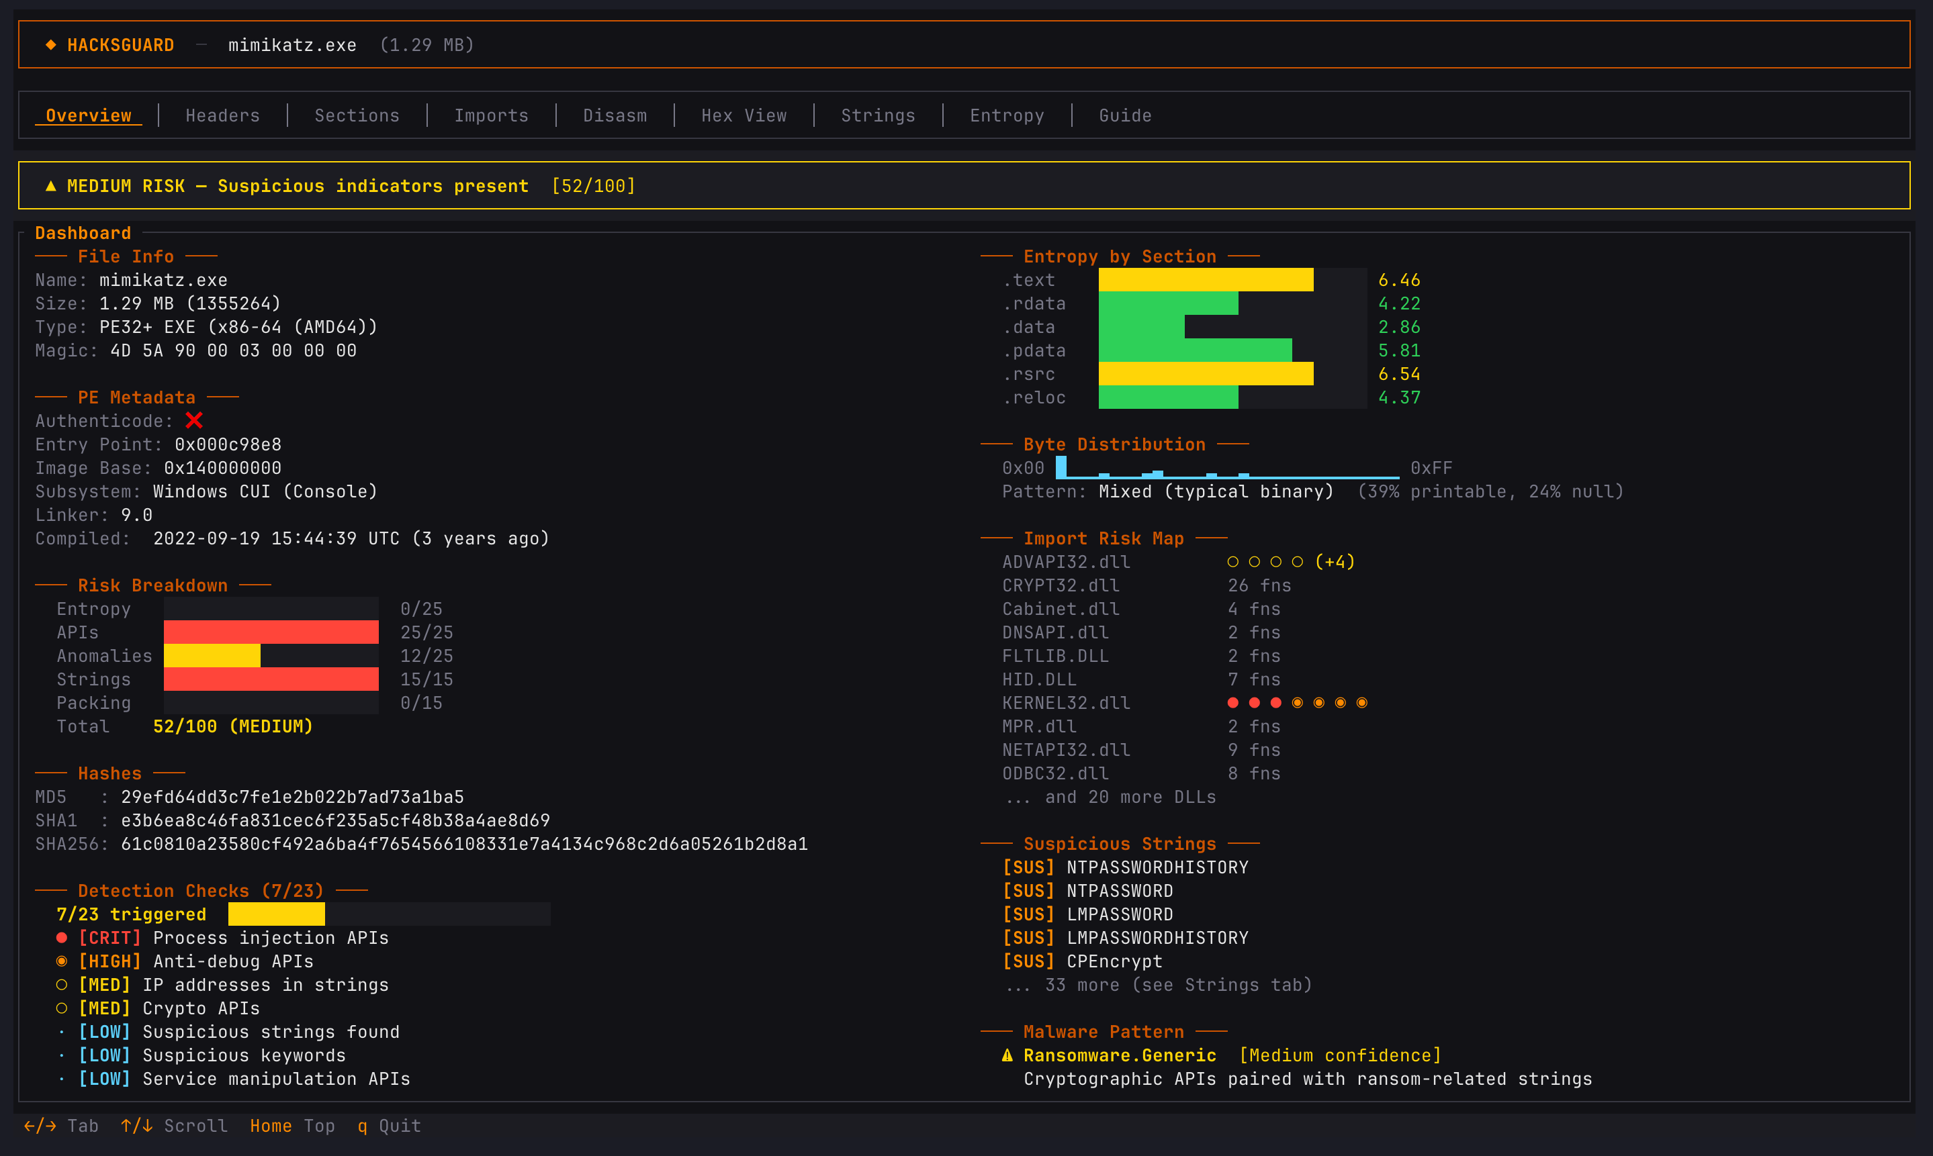Image resolution: width=1933 pixels, height=1156 pixels.
Task: Click the Image Base value 0x140000000
Action: 223,467
